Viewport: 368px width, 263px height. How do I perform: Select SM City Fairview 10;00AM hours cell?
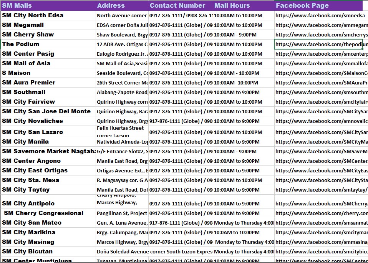(x=244, y=102)
